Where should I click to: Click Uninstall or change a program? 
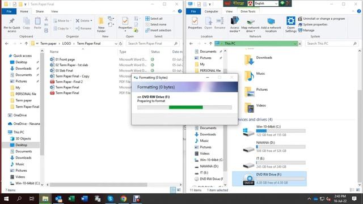tap(322, 19)
